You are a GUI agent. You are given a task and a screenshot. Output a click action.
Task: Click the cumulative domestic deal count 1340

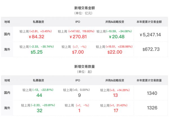[x=152, y=93]
